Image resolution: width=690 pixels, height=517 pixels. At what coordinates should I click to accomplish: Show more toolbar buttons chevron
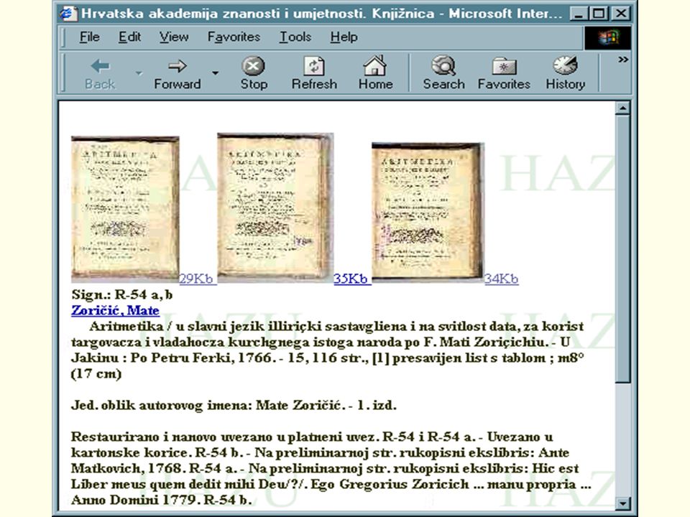pyautogui.click(x=622, y=60)
